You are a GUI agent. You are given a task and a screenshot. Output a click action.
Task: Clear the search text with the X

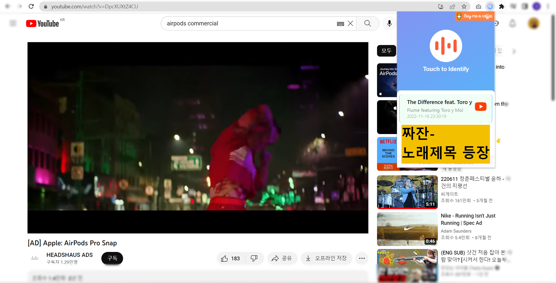point(351,24)
